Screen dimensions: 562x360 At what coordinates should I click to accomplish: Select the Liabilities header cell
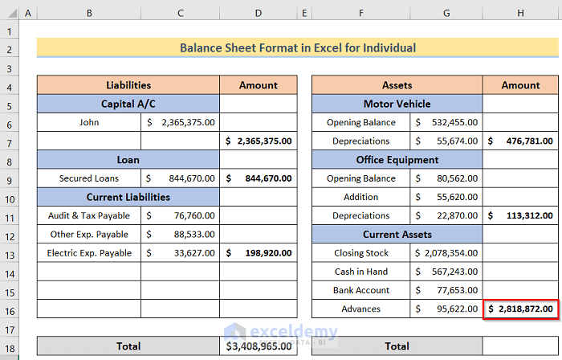tap(128, 85)
